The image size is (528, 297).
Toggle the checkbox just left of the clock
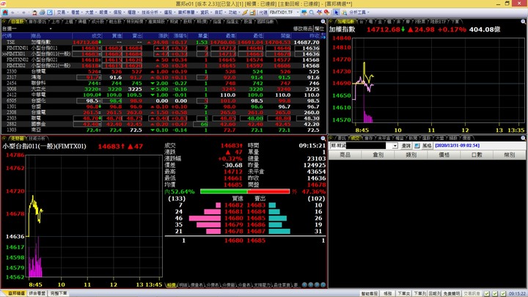(503, 293)
